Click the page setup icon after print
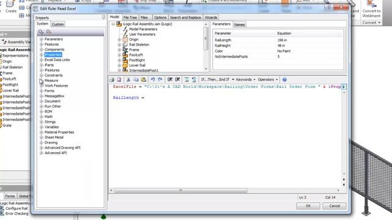 pos(119,79)
